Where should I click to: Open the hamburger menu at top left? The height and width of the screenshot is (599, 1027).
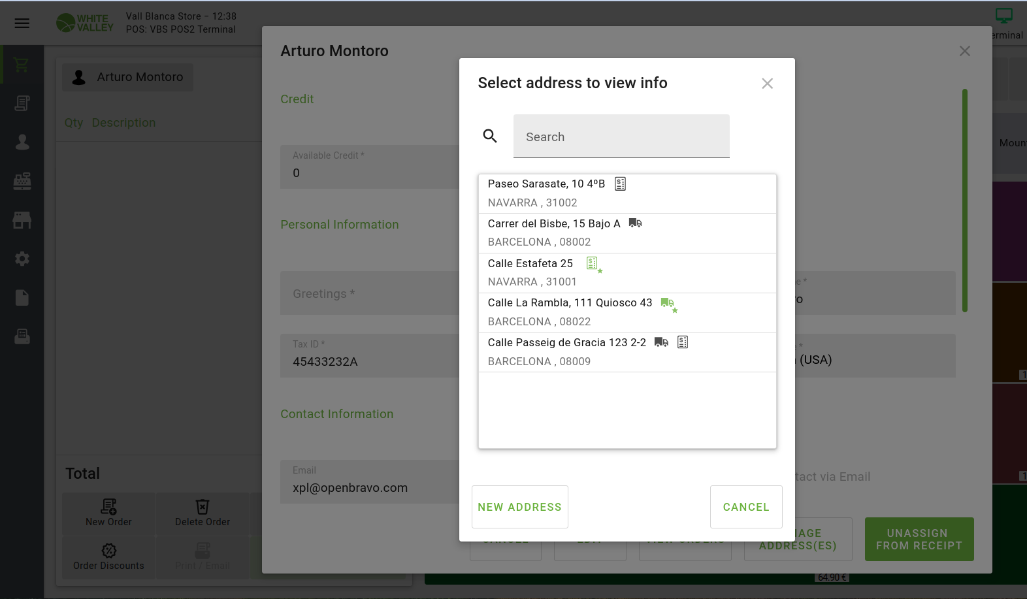click(22, 24)
